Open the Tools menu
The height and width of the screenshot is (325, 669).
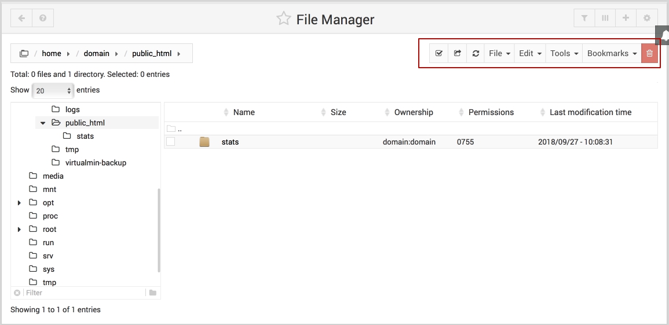pyautogui.click(x=564, y=53)
